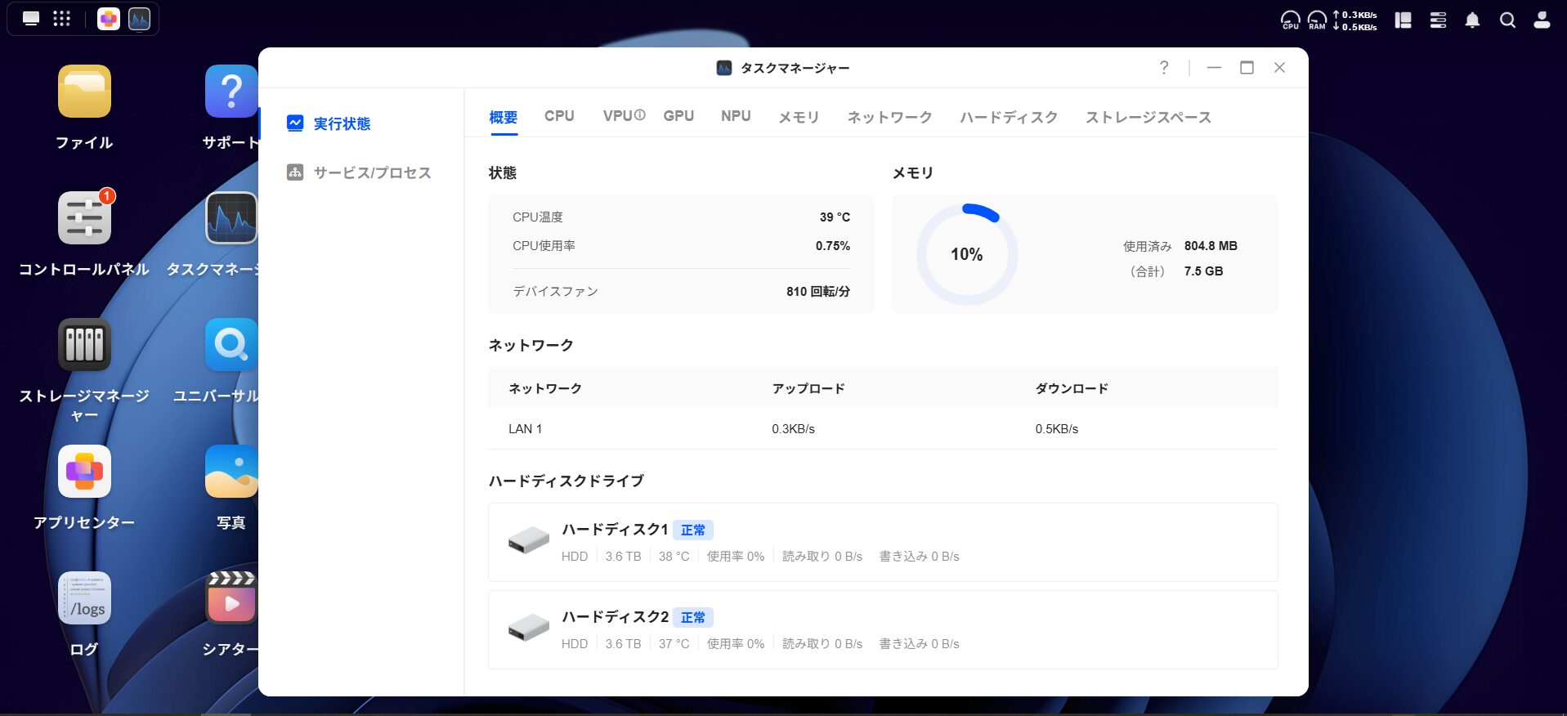This screenshot has height=716, width=1567.
Task: Click the ハードディスク1 row
Action: click(x=882, y=542)
